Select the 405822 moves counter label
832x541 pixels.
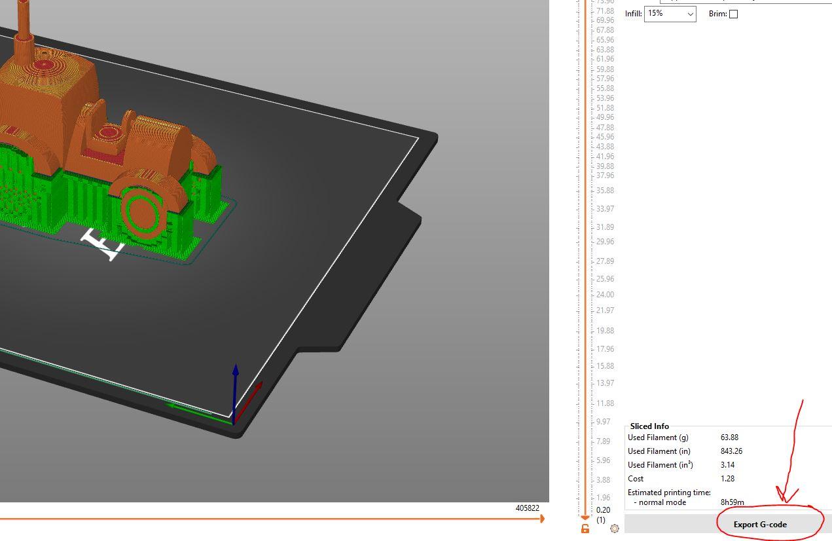(527, 508)
